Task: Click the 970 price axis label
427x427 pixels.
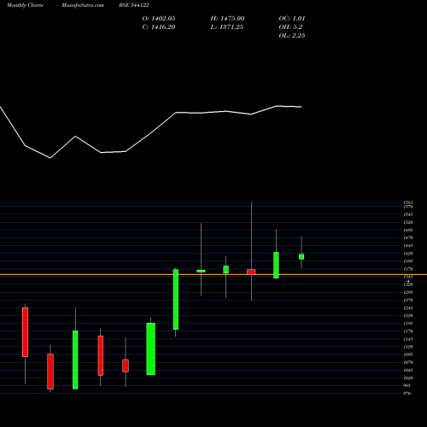Action: (407, 394)
